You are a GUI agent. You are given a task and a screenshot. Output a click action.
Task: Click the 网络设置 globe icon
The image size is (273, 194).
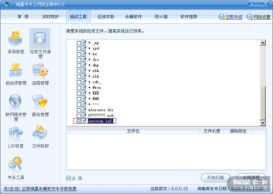click(250, 17)
